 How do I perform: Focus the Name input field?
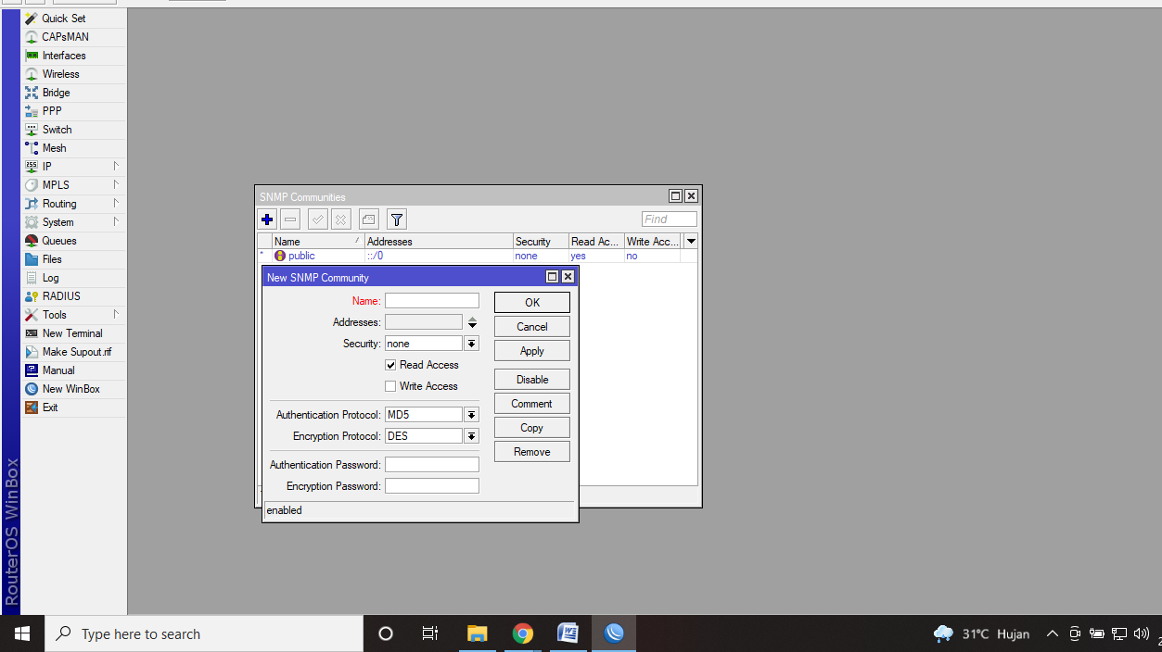(x=432, y=301)
